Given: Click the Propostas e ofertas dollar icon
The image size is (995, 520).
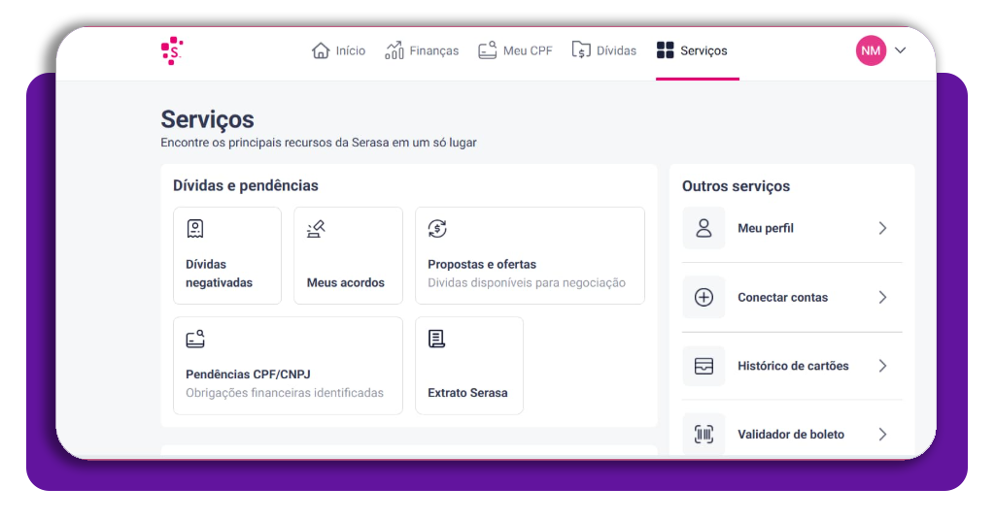Looking at the screenshot, I should 437,229.
